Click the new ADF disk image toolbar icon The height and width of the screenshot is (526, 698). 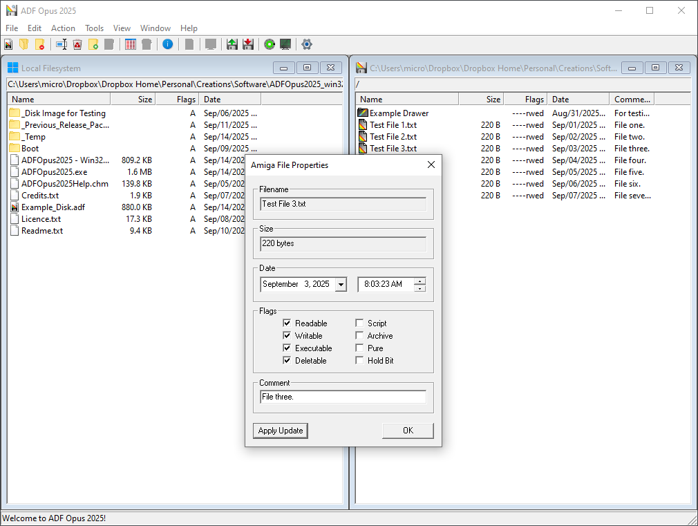(8, 44)
